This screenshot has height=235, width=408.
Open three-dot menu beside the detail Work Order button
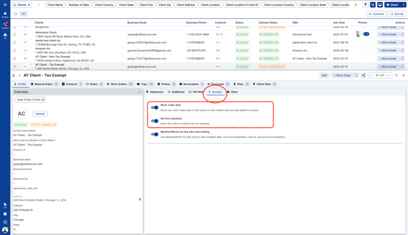pyautogui.click(x=356, y=75)
